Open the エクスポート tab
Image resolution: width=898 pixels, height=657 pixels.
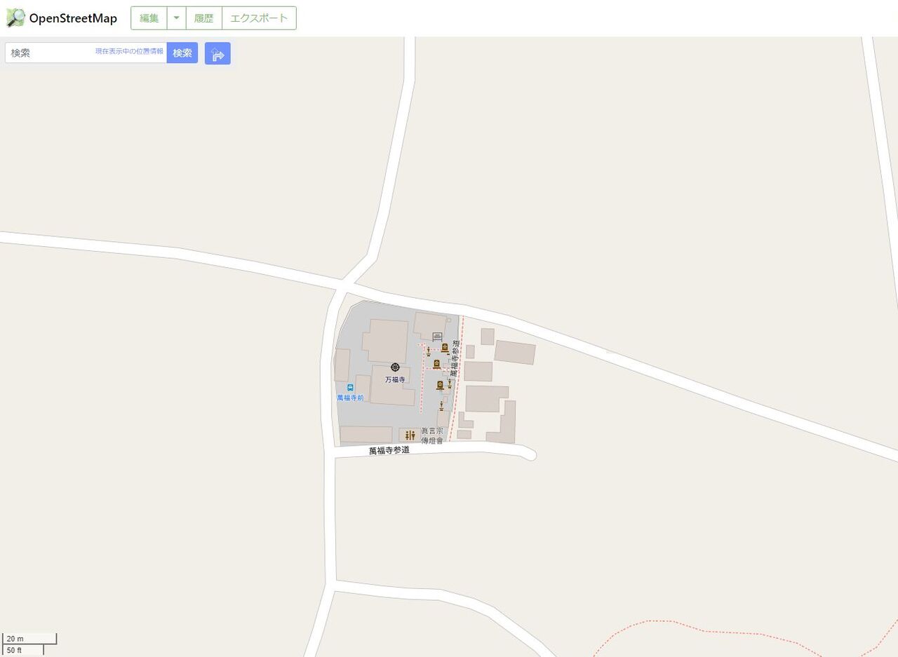tap(259, 18)
